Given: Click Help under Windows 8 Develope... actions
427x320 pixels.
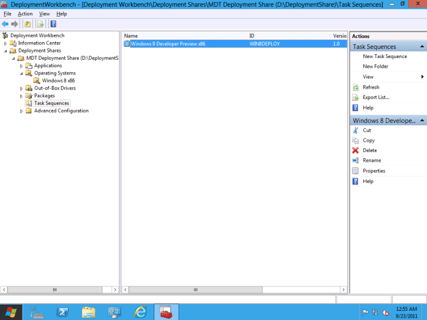Looking at the screenshot, I should pos(368,182).
